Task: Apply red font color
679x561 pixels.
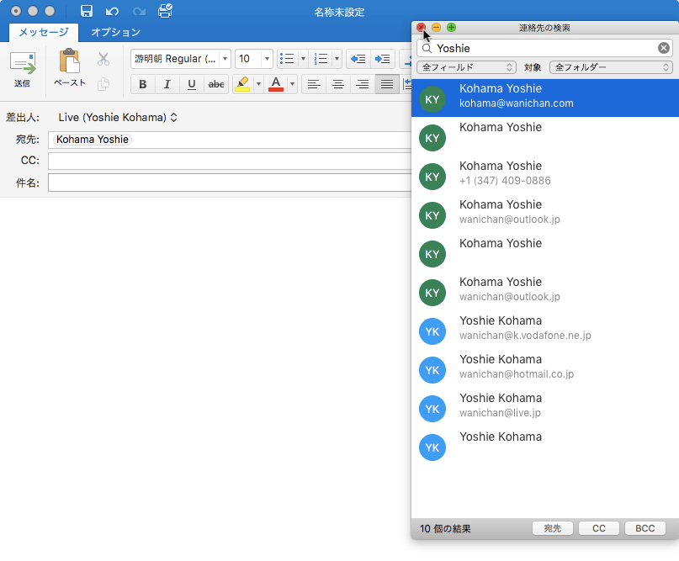Action: point(276,84)
